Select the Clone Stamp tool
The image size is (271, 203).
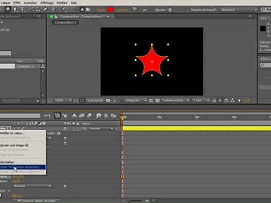tap(38, 10)
